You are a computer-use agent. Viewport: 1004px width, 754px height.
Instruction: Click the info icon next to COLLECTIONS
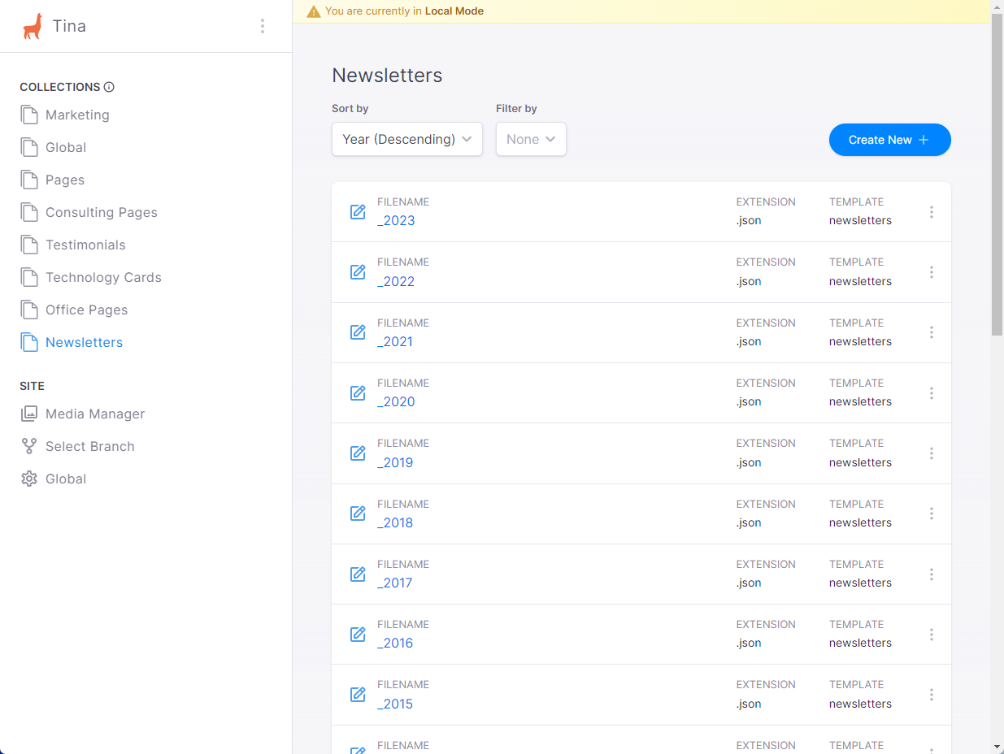coord(110,87)
